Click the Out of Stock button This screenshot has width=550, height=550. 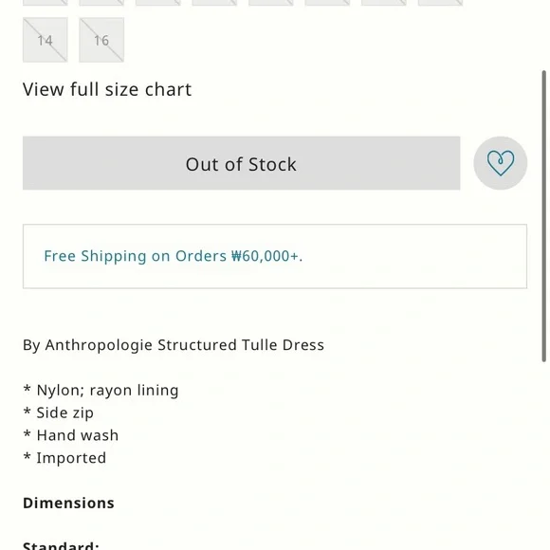[x=241, y=163]
